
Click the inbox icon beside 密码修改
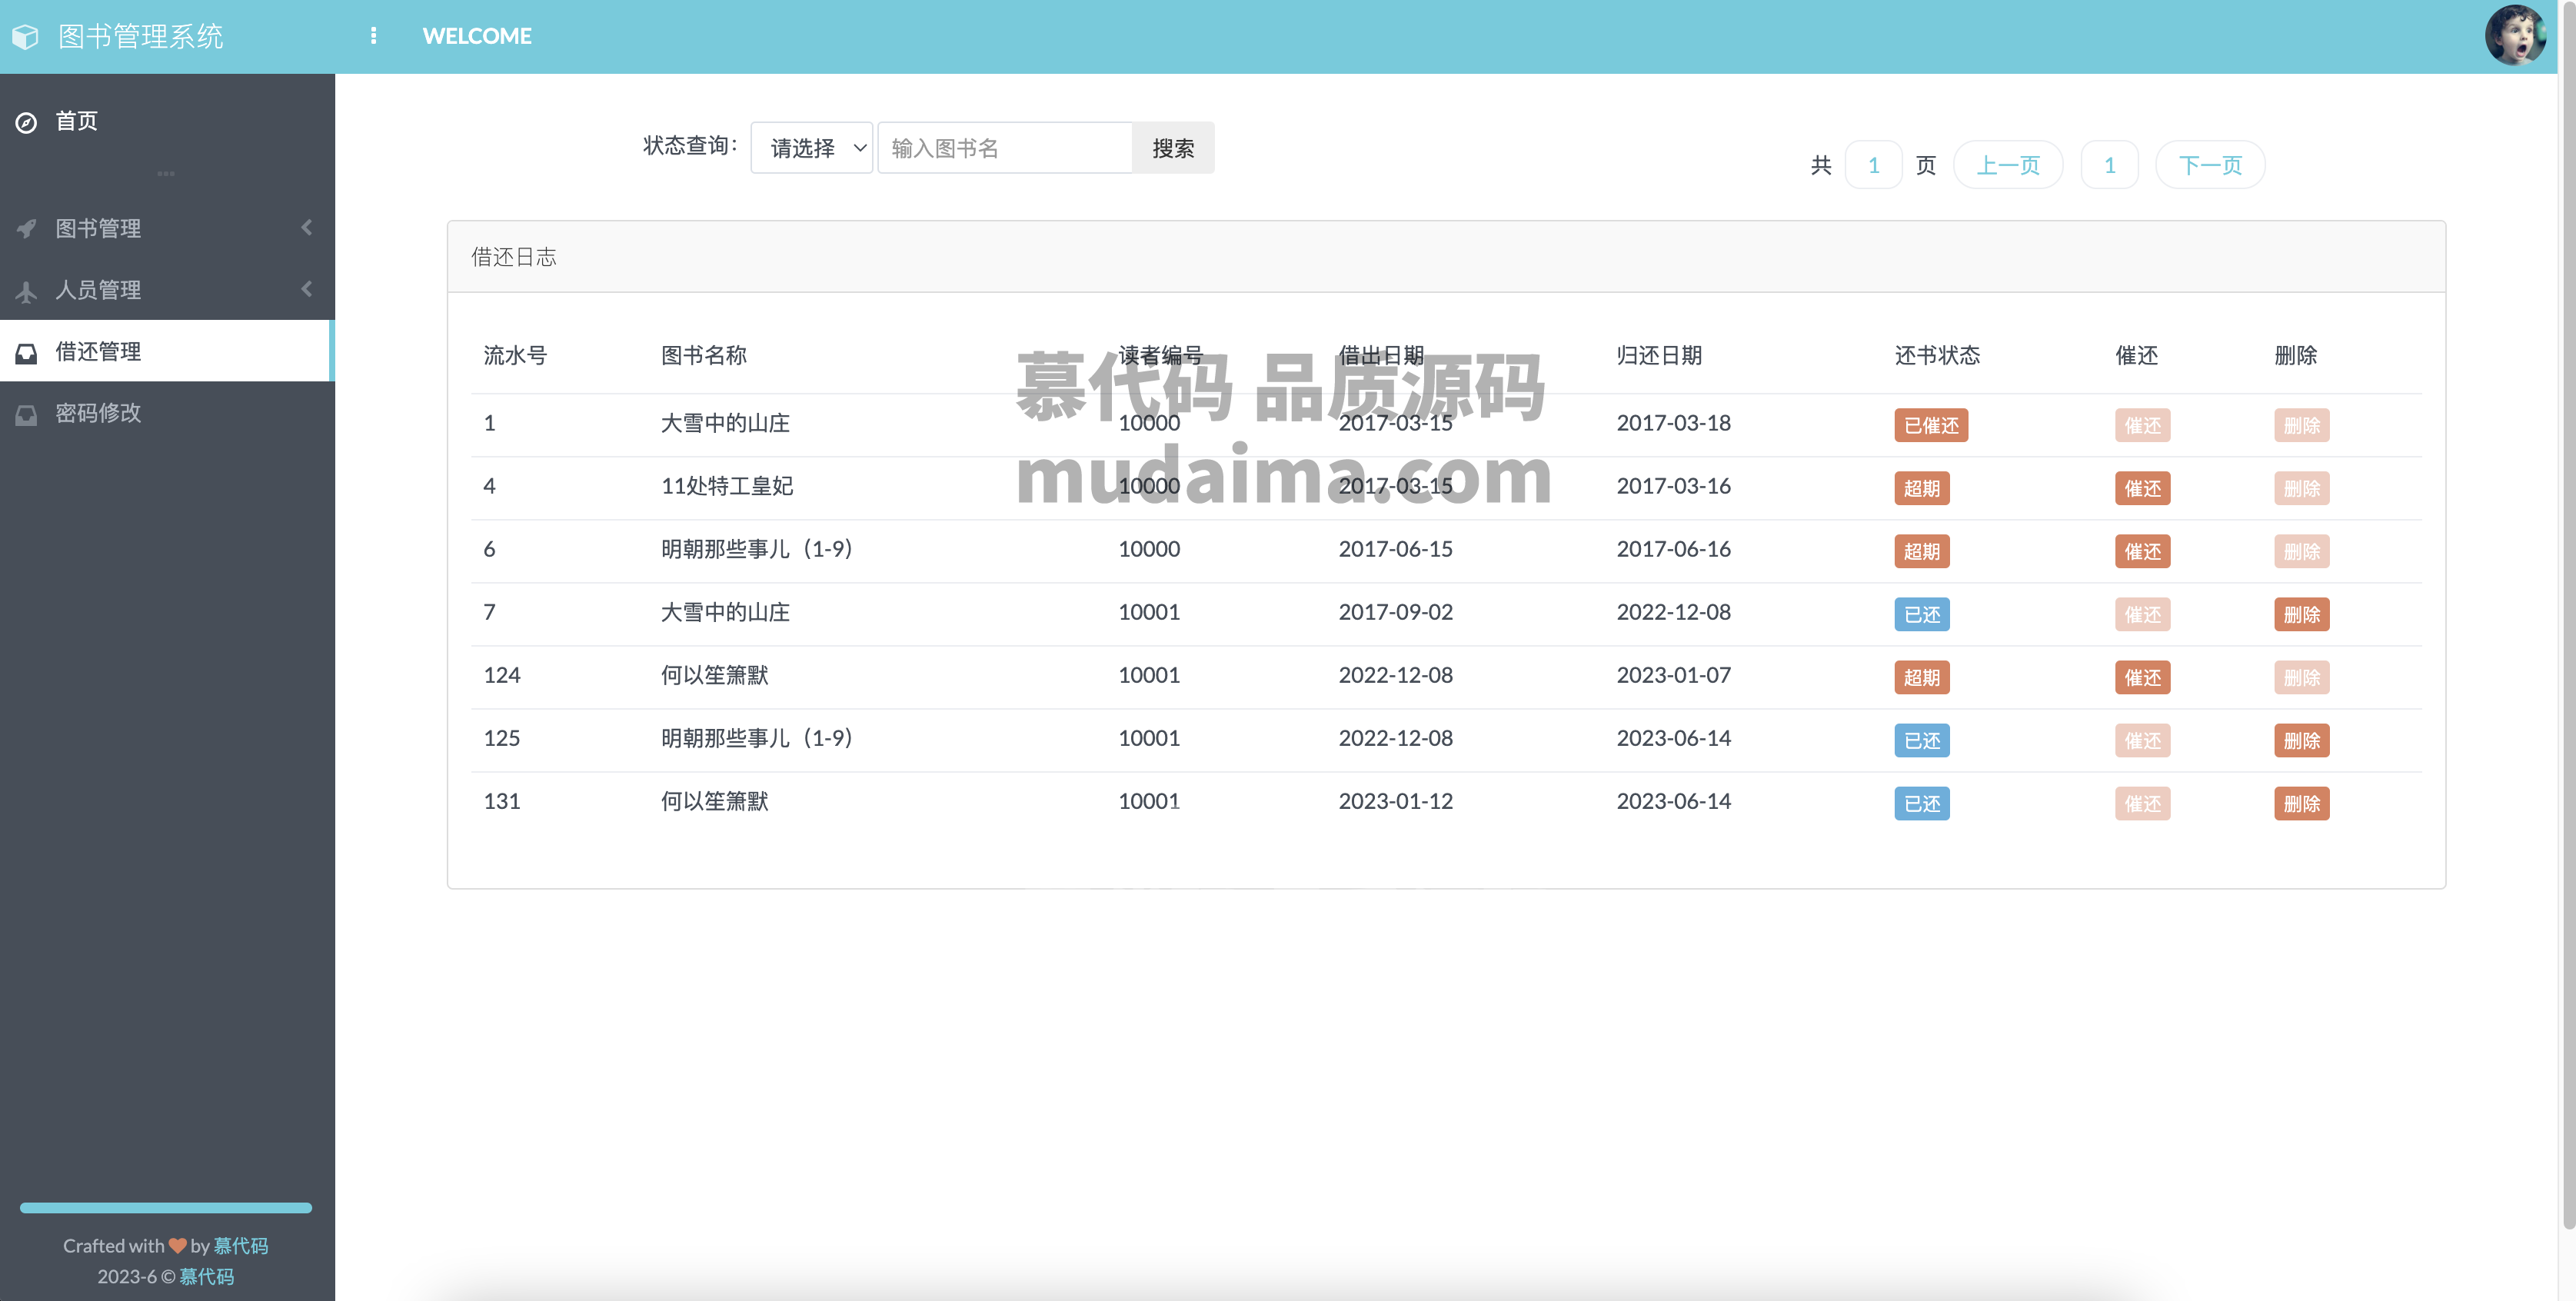click(27, 414)
